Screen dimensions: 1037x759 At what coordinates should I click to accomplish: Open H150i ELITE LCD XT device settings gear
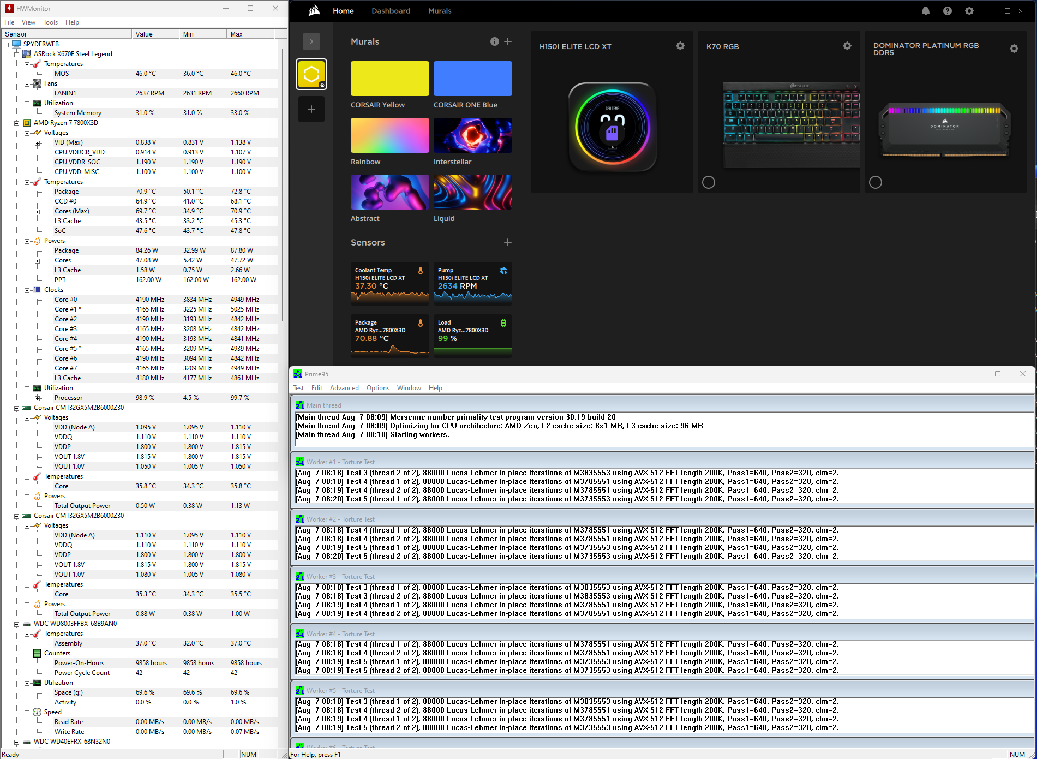[680, 46]
